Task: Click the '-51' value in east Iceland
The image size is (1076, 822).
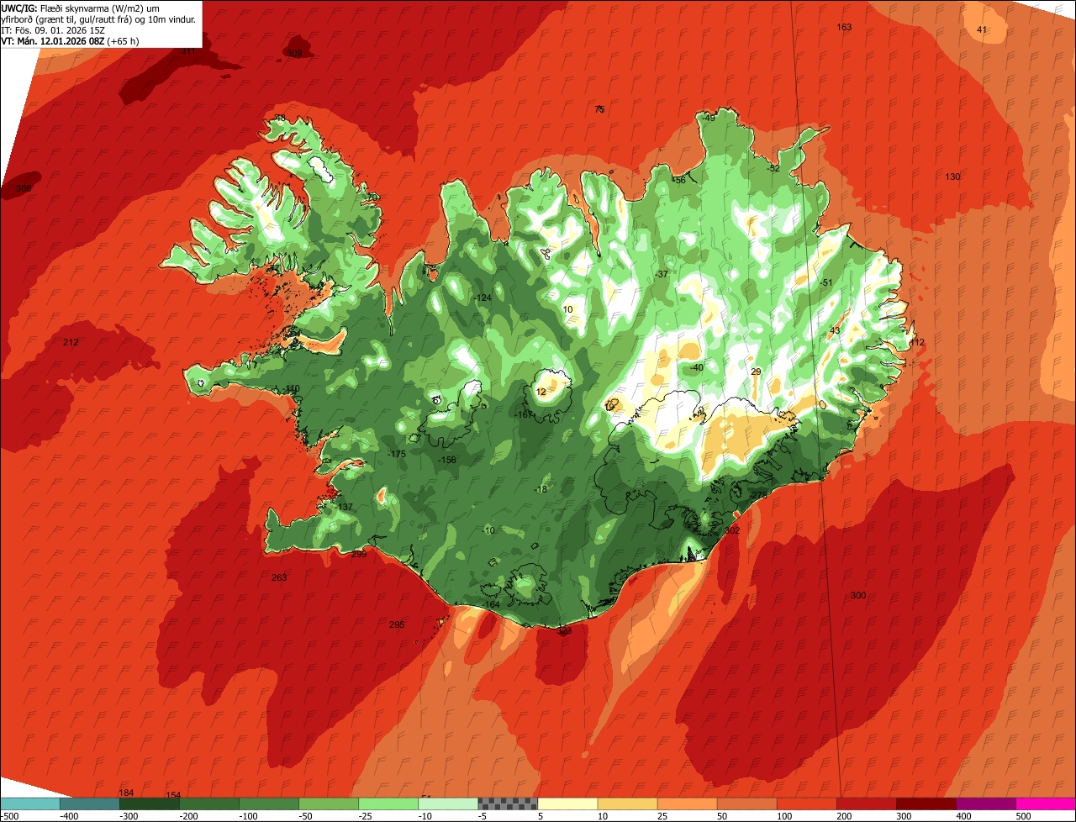Action: point(826,282)
